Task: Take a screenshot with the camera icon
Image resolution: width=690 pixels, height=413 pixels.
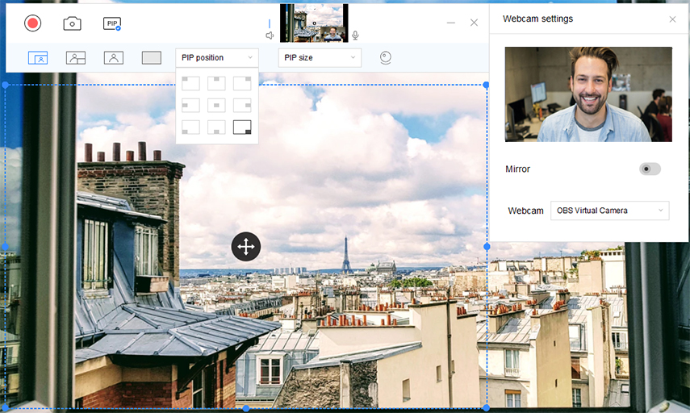Action: [x=72, y=23]
